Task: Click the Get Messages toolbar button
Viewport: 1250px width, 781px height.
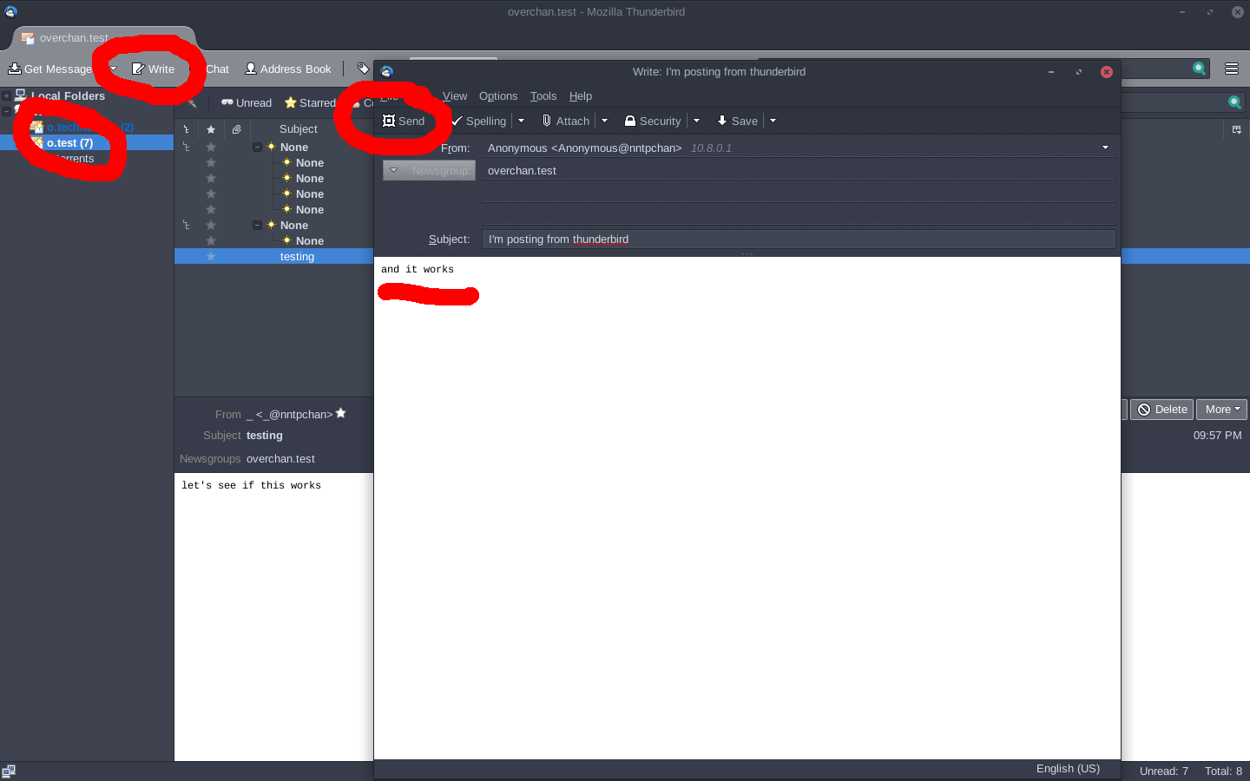Action: pyautogui.click(x=50, y=69)
